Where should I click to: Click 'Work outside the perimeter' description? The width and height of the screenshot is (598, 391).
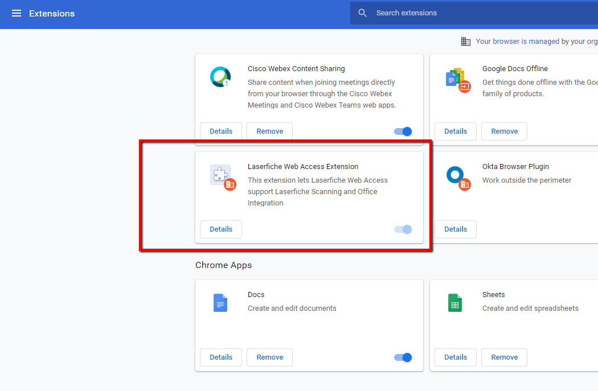527,180
